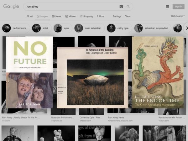188x141 pixels.
Task: Open 'Ron Athey on His Return' result caption
Action: [172, 118]
